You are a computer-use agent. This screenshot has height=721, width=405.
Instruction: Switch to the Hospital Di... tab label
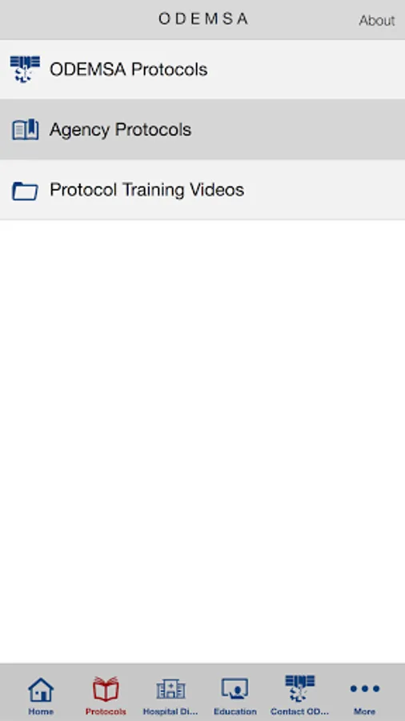[170, 711]
